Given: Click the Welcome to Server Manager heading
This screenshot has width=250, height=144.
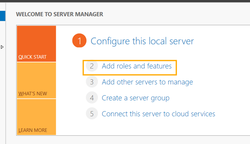Looking at the screenshot, I should click(60, 14).
